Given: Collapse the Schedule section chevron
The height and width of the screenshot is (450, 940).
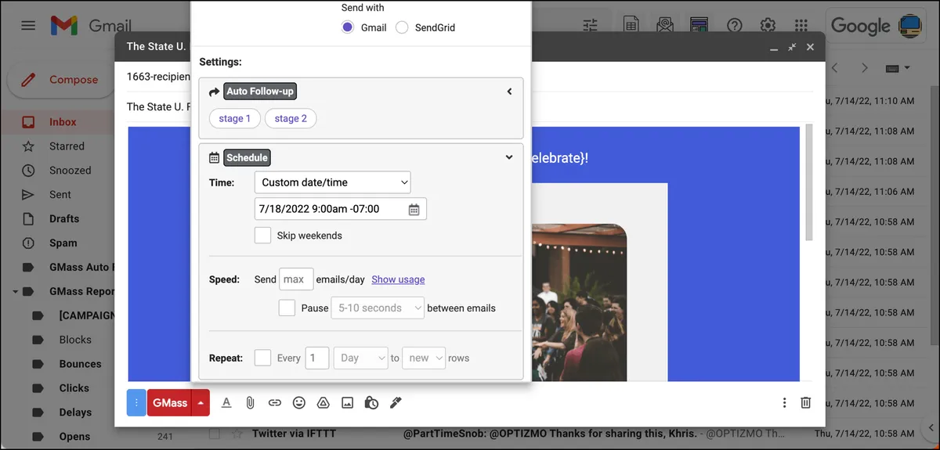Looking at the screenshot, I should click(509, 157).
